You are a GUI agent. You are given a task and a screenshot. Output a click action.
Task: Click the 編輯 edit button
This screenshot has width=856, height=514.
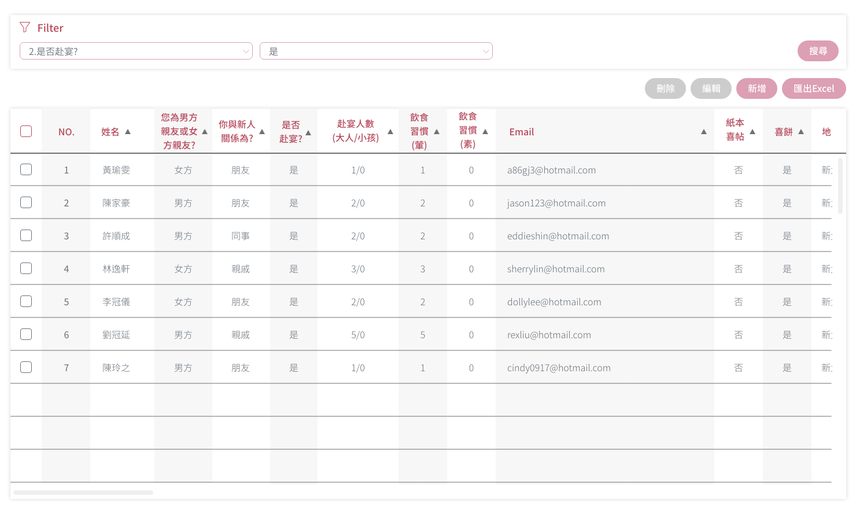tap(711, 88)
